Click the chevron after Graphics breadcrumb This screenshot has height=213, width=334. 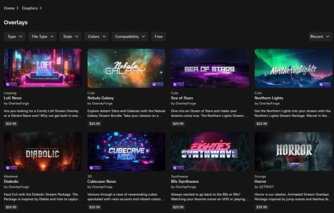41,8
